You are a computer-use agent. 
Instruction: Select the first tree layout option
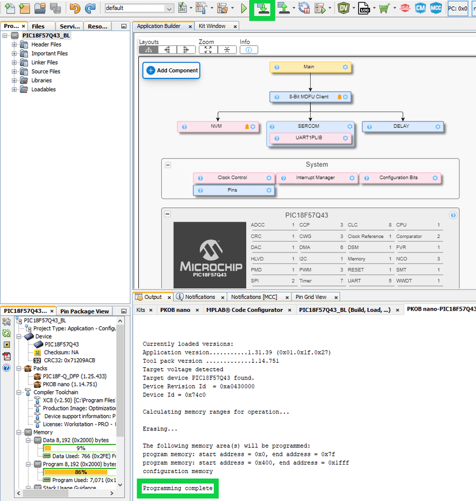(x=148, y=50)
